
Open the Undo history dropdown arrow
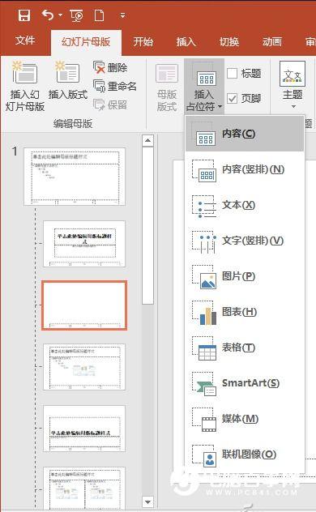(x=60, y=15)
